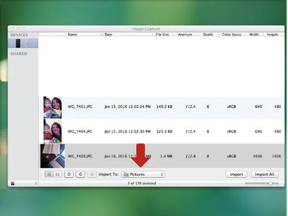Screen dimensions: 288x216
Task: Collapse the DEVICES sidebar section
Action: pos(19,35)
